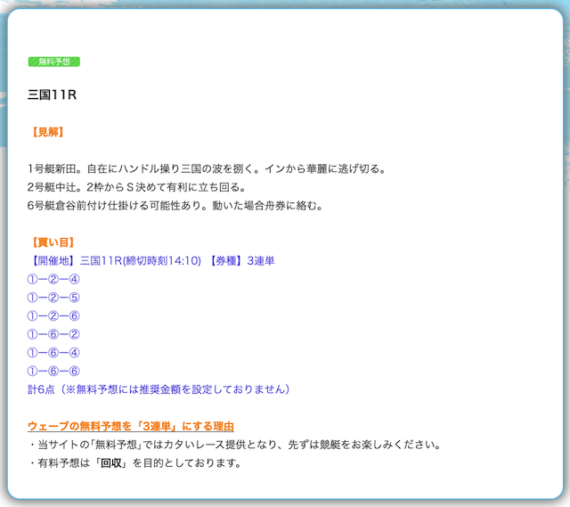This screenshot has width=570, height=507.
Task: Click the 【開催地】三国11R deadline line
Action: pyautogui.click(x=151, y=261)
